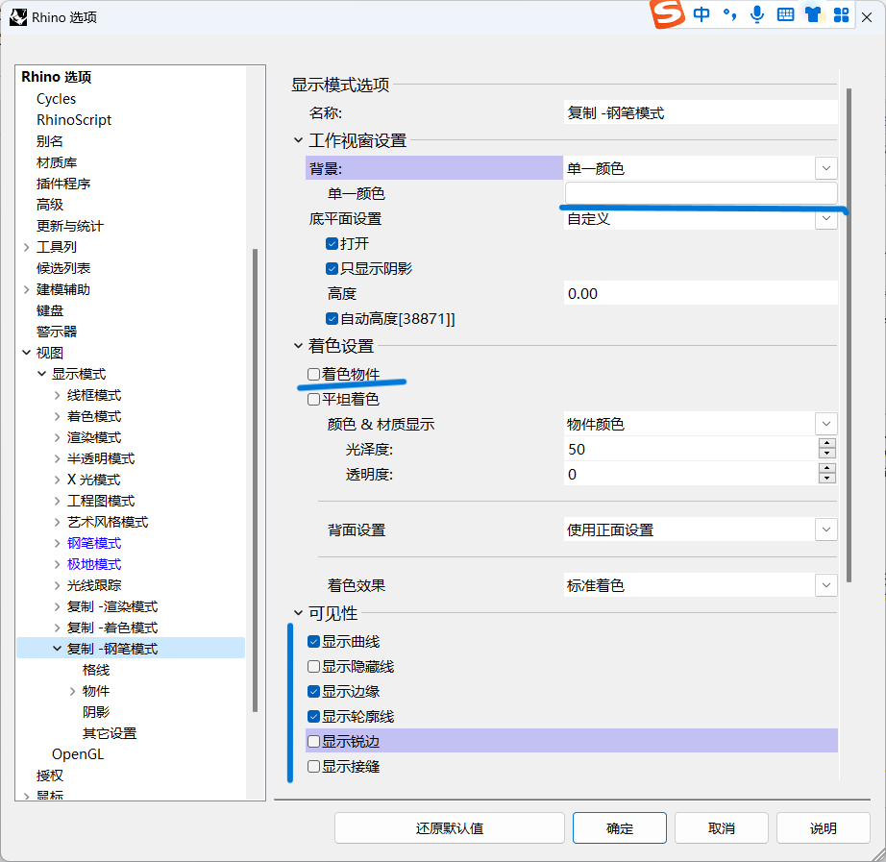This screenshot has height=862, width=886.
Task: Select 材质库 in the options tree
Action: point(57,162)
